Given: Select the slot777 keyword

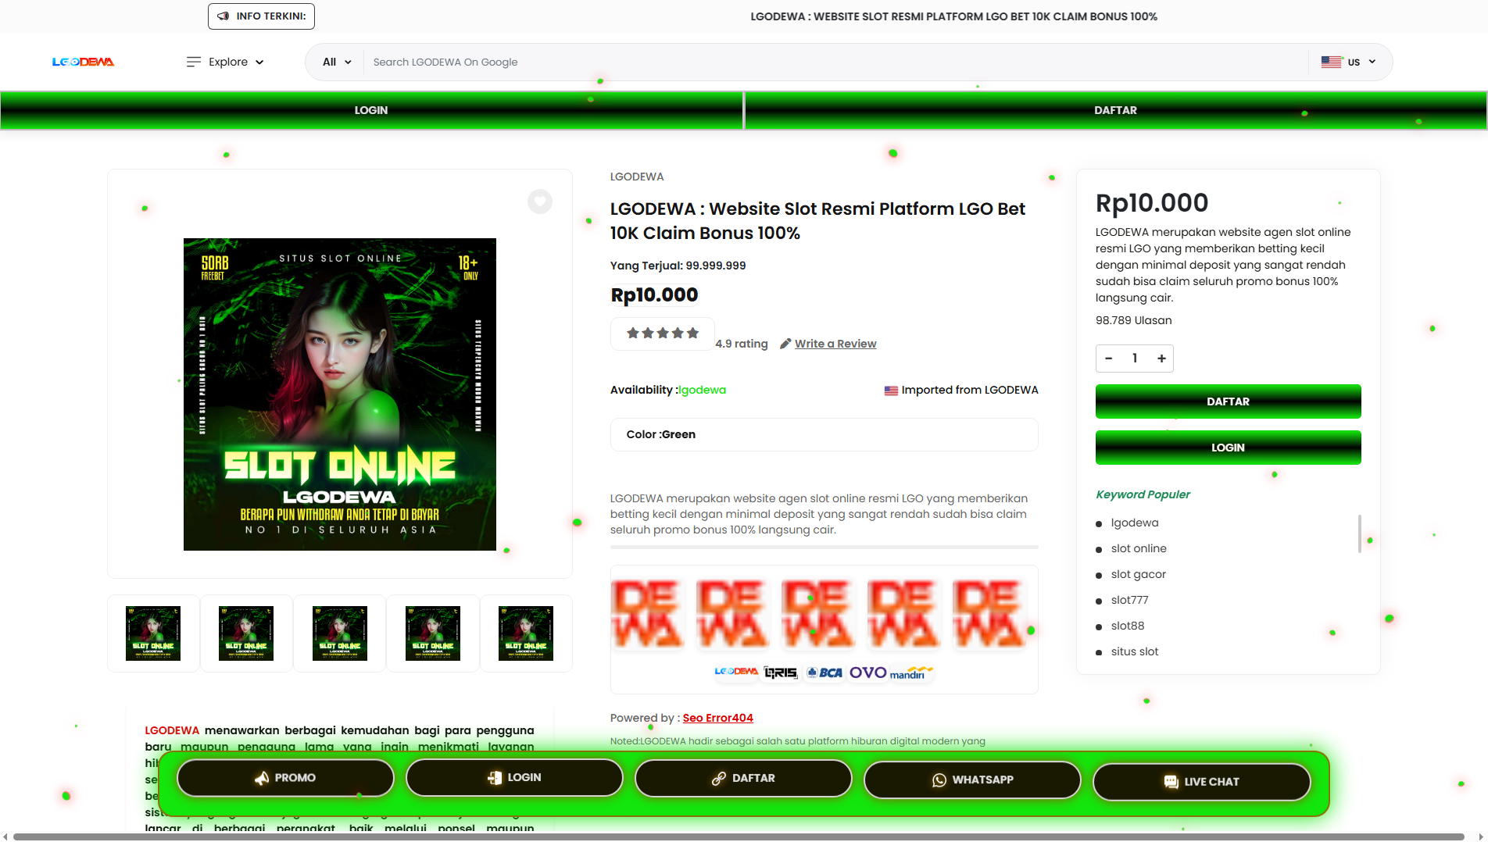Looking at the screenshot, I should (1130, 600).
